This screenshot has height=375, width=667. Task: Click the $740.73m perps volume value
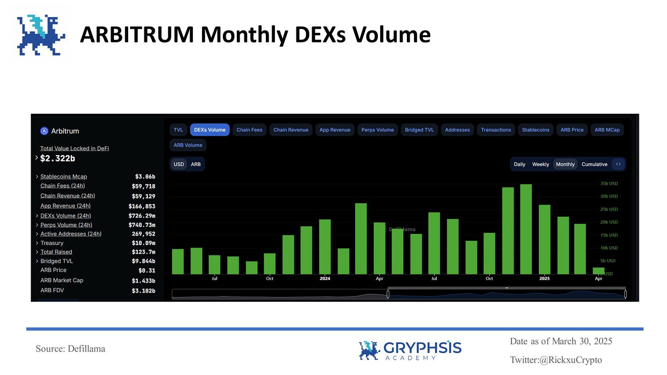tap(142, 225)
